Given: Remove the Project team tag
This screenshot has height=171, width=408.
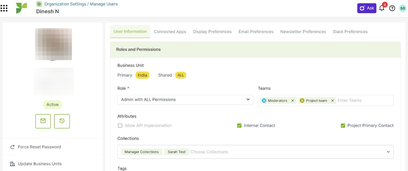Looking at the screenshot, I should (x=332, y=101).
